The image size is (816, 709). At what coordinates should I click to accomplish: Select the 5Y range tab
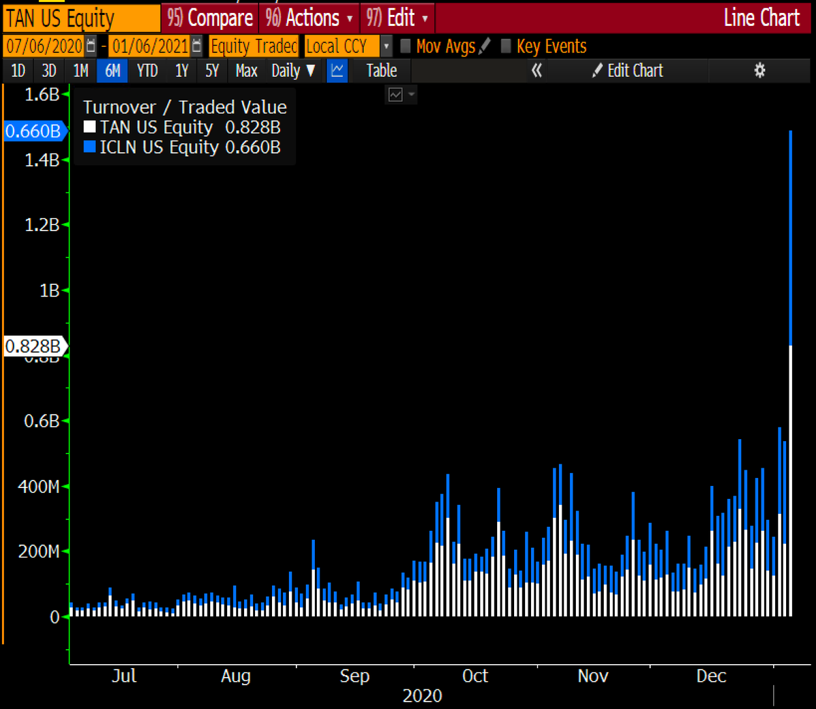(212, 71)
